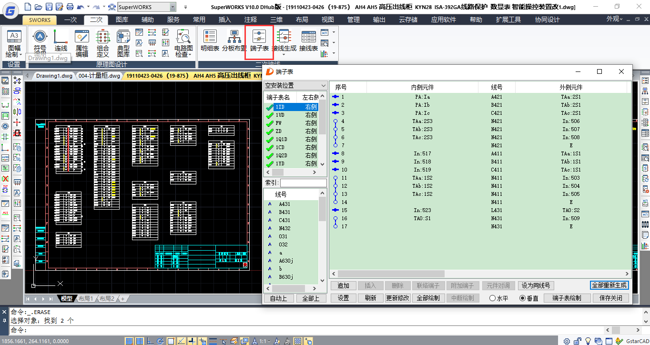Click the 端子表 ribbon tool
The width and height of the screenshot is (650, 345).
pos(259,41)
